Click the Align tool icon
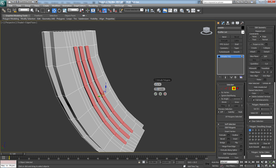This screenshot has height=168, width=276. pos(152,10)
